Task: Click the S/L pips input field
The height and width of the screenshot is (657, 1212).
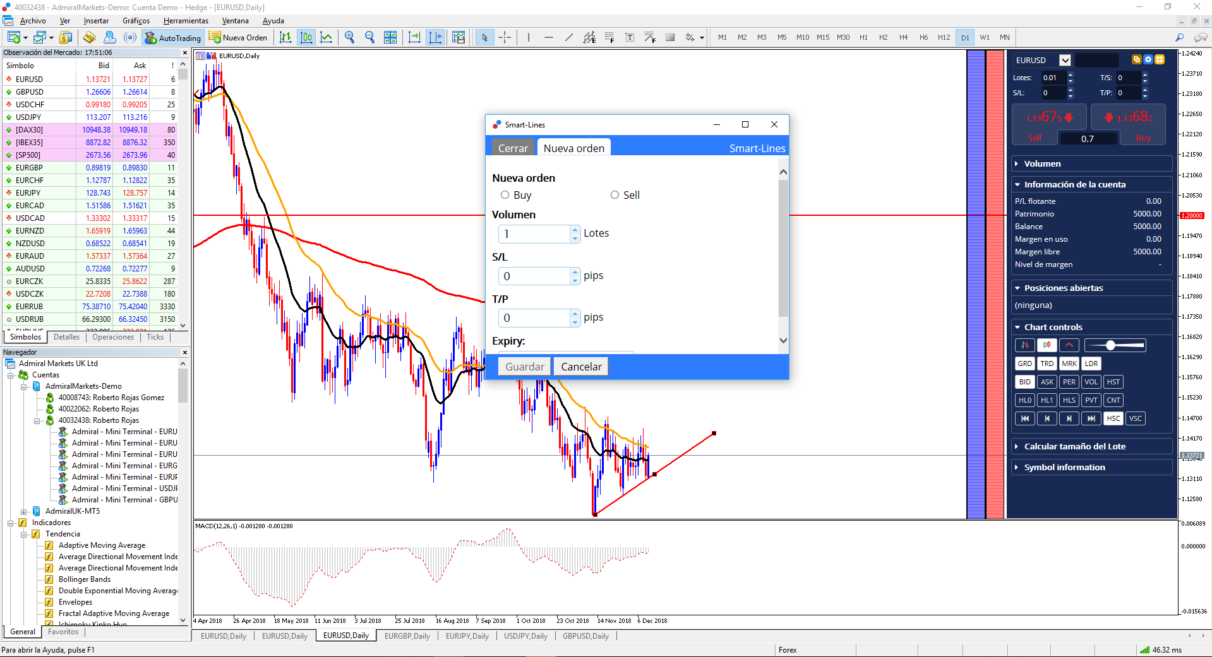Action: pos(534,276)
